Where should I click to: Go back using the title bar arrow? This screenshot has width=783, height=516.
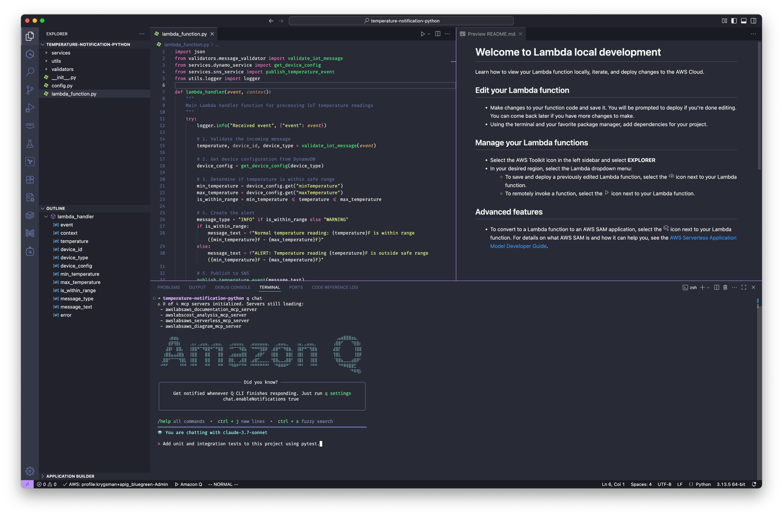point(271,21)
